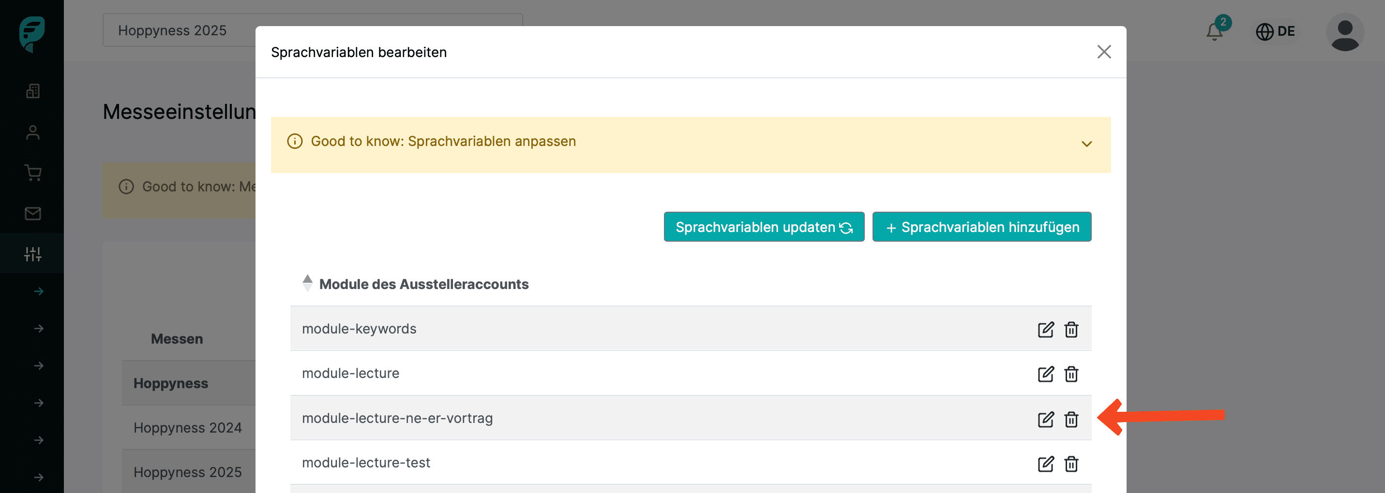Close the Sprachvariablen bearbeiten dialog
This screenshot has width=1385, height=493.
[x=1104, y=52]
